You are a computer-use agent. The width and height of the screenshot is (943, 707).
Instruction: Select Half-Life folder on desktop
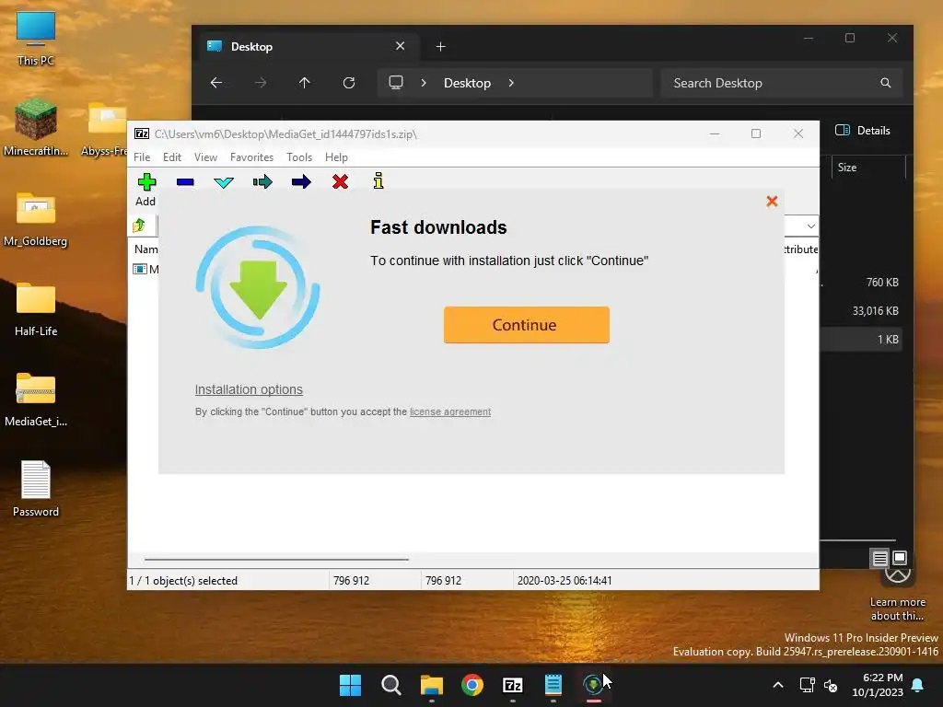click(x=36, y=308)
